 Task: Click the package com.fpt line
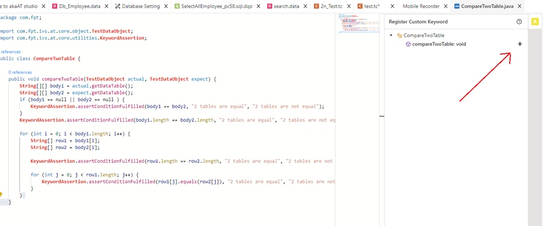[21, 17]
